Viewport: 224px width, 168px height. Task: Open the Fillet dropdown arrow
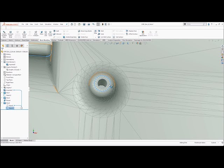96,37
